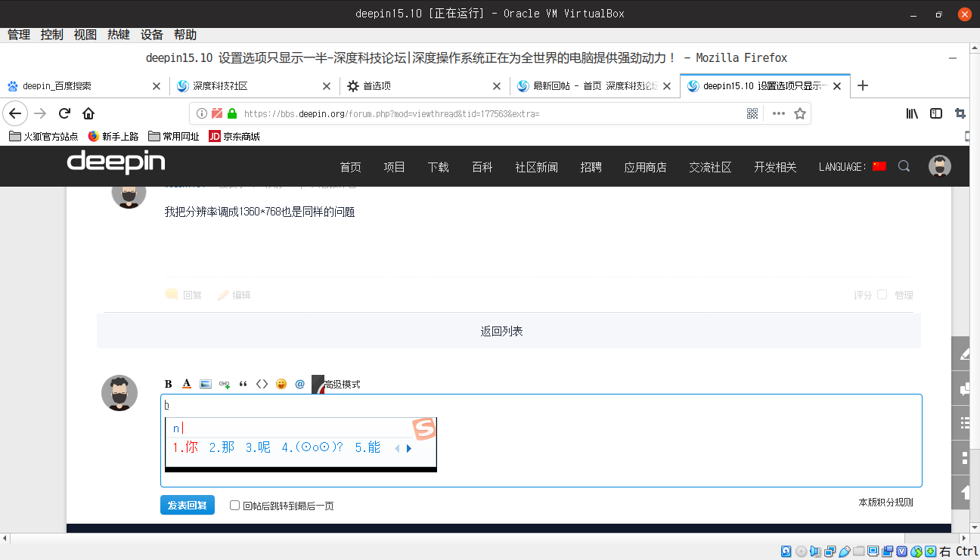Screen dimensions: 980x560
Task: Insert a quote block in the reply
Action: 243,384
